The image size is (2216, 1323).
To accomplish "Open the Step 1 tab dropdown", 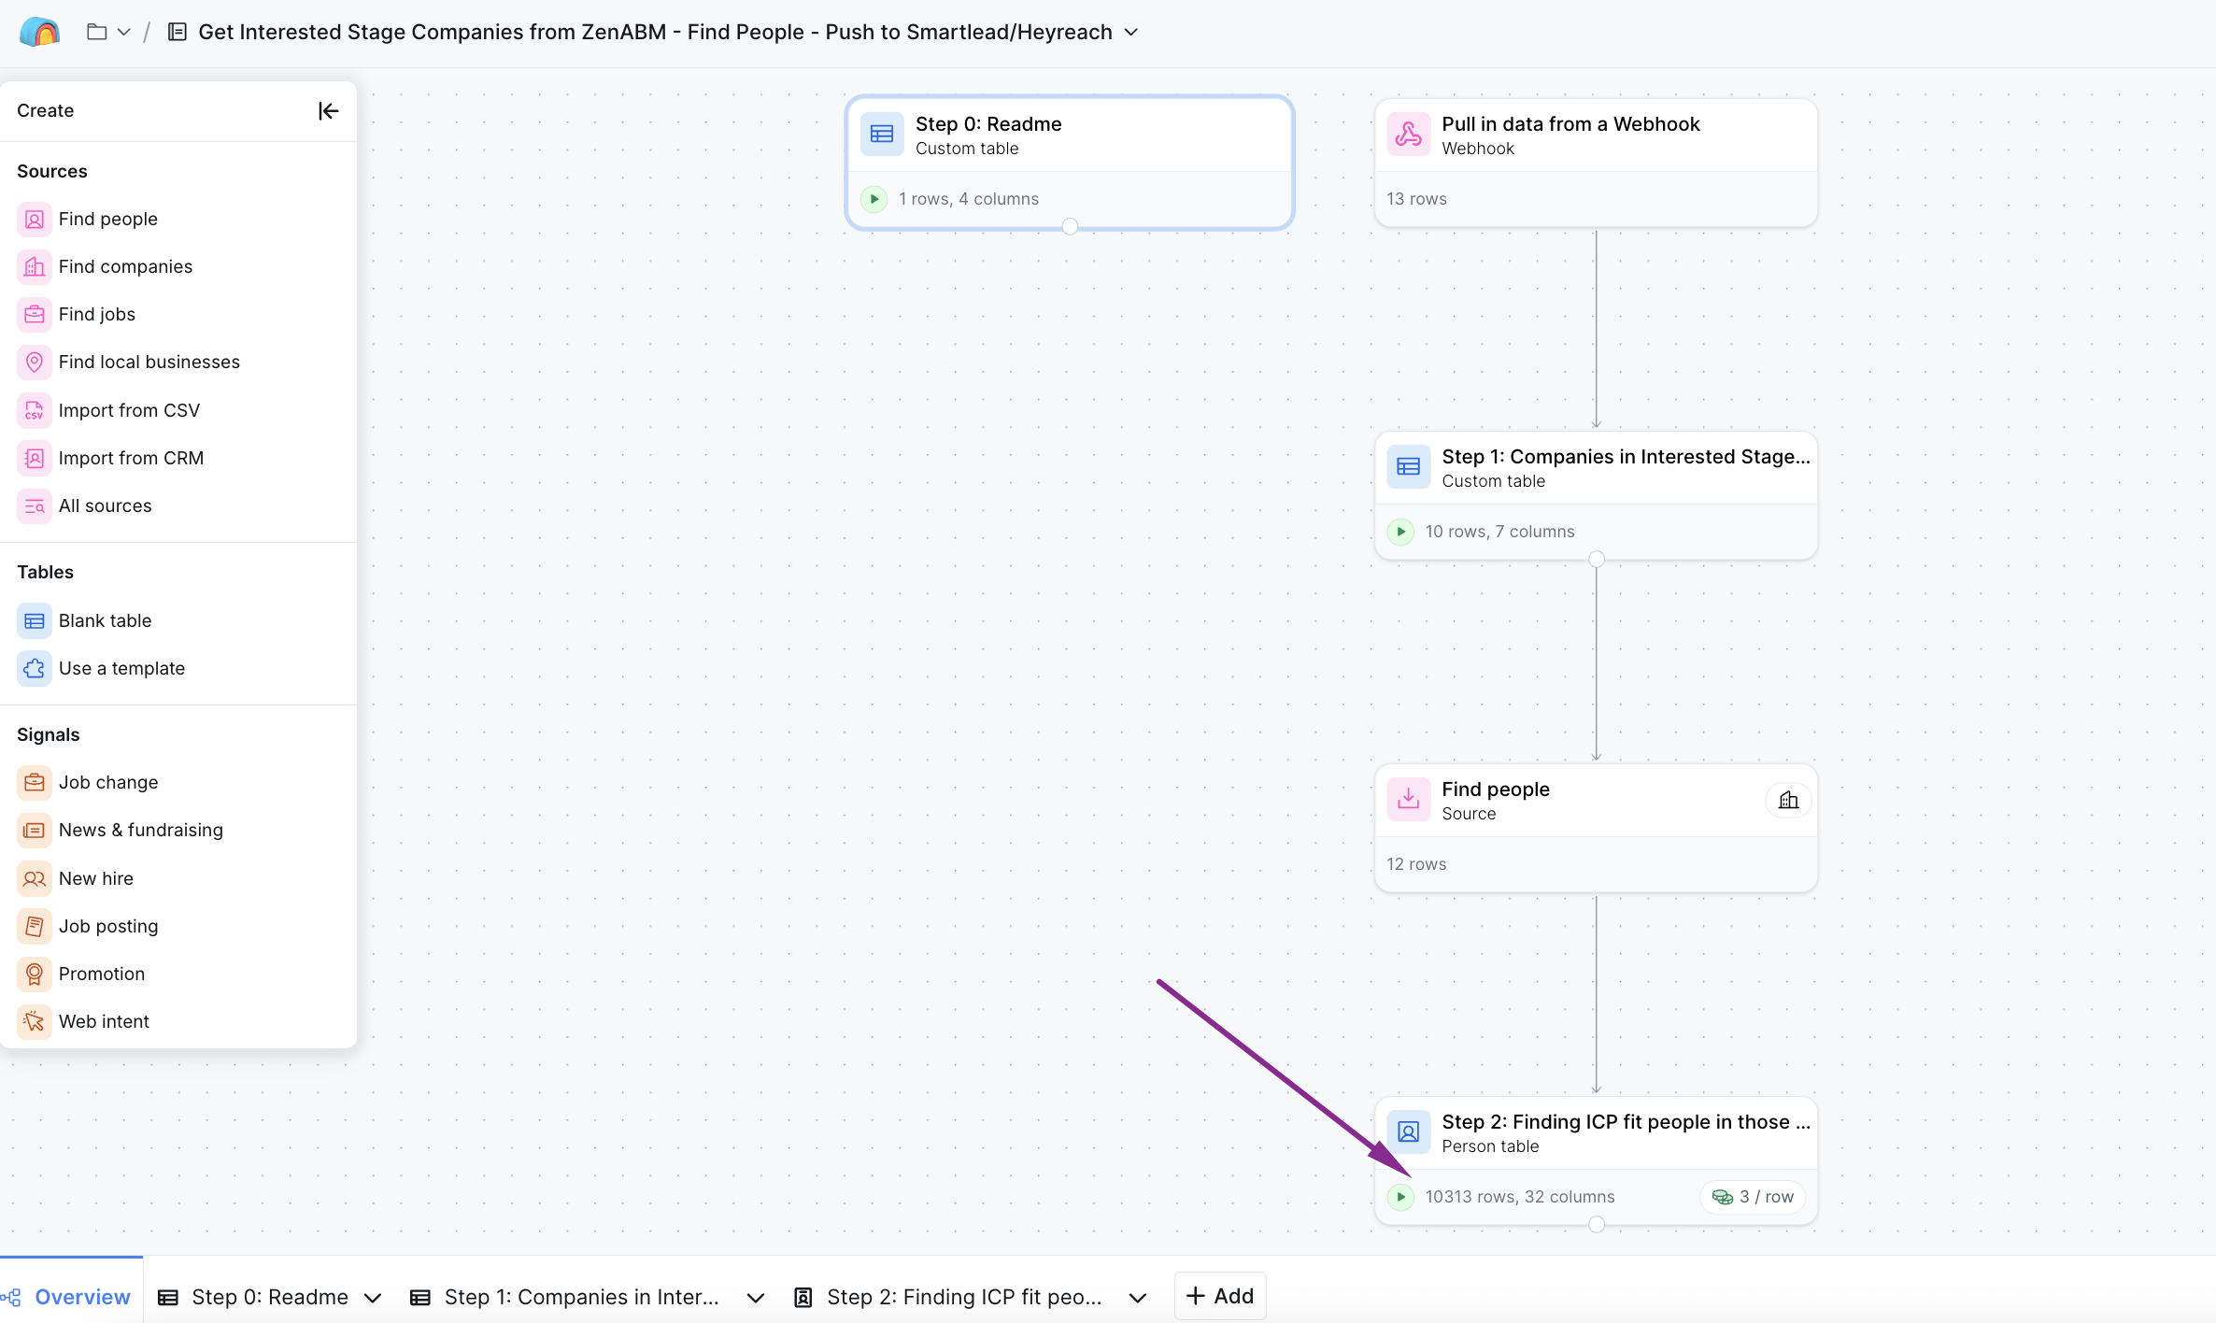I will tap(755, 1297).
